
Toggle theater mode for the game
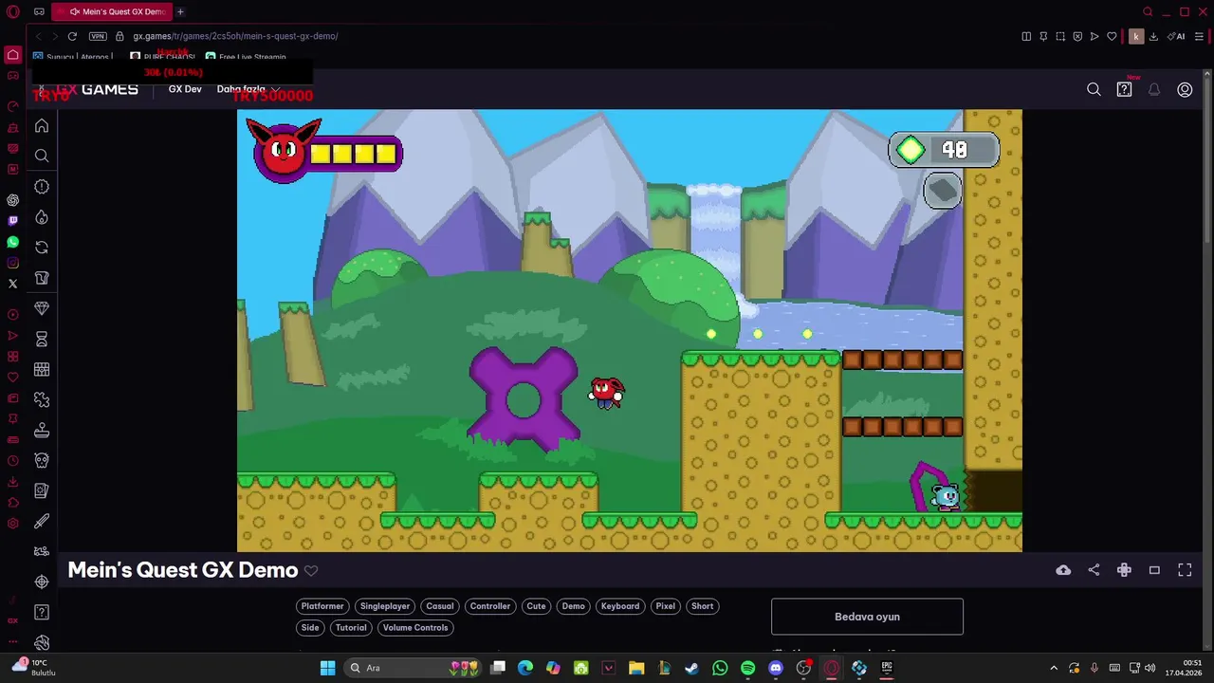[x=1154, y=570]
